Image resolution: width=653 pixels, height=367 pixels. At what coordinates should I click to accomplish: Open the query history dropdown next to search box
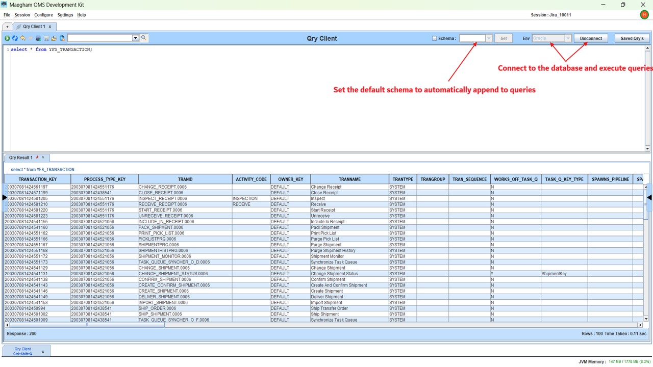click(x=135, y=38)
